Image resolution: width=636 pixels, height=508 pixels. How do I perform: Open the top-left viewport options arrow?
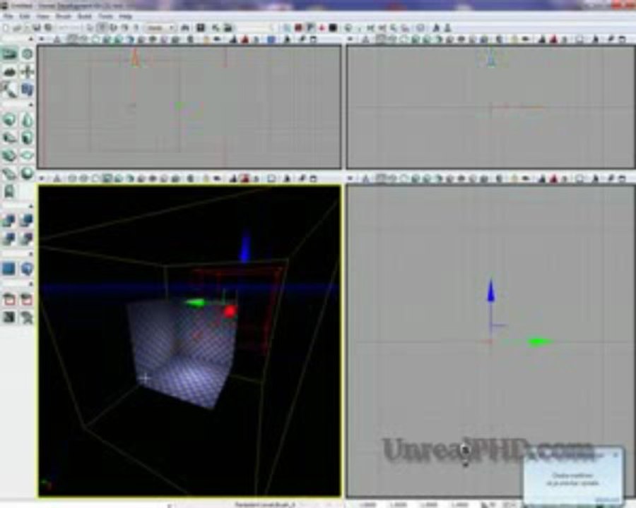42,40
